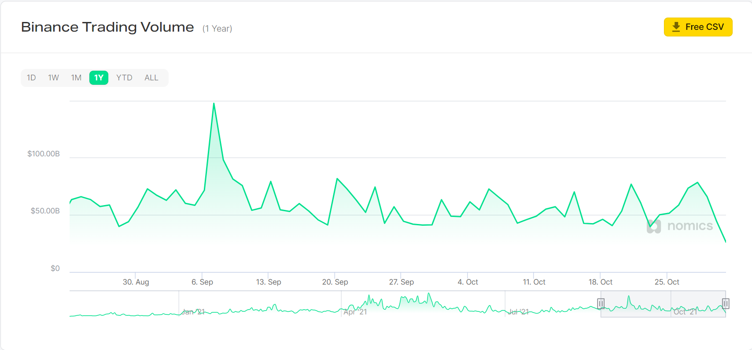Select the active 1Y range tab
Screen dimensions: 752x350
(99, 78)
